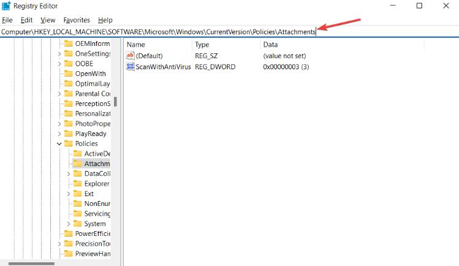Image resolution: width=459 pixels, height=266 pixels.
Task: Open the Help menu
Action: [x=105, y=20]
